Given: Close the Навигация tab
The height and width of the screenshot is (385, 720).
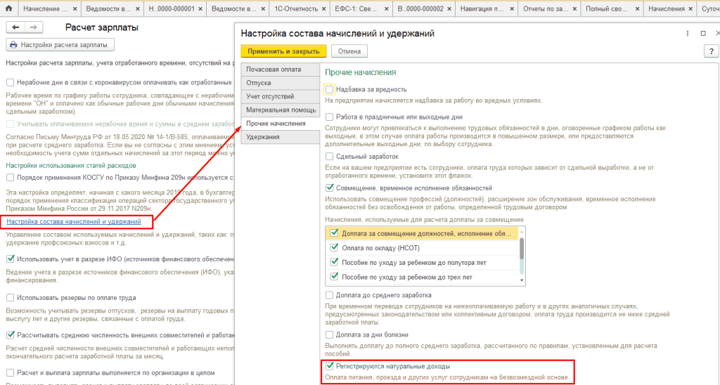Looking at the screenshot, I should pos(512,8).
